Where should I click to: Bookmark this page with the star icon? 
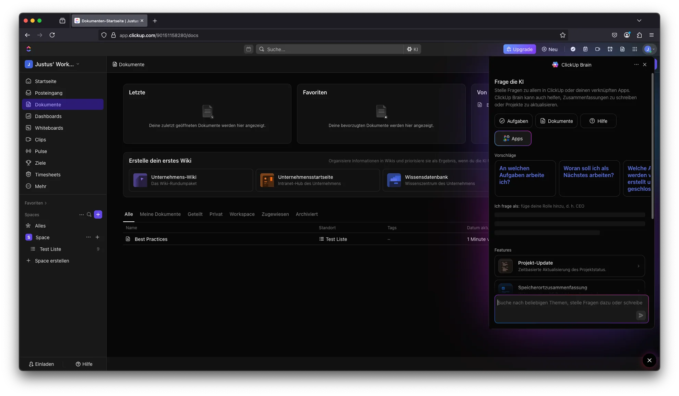tap(562, 35)
